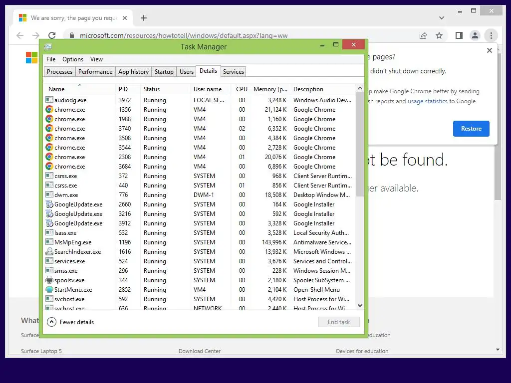This screenshot has height=383, width=511.
Task: Click the StartMenu.exe shell icon
Action: point(49,289)
